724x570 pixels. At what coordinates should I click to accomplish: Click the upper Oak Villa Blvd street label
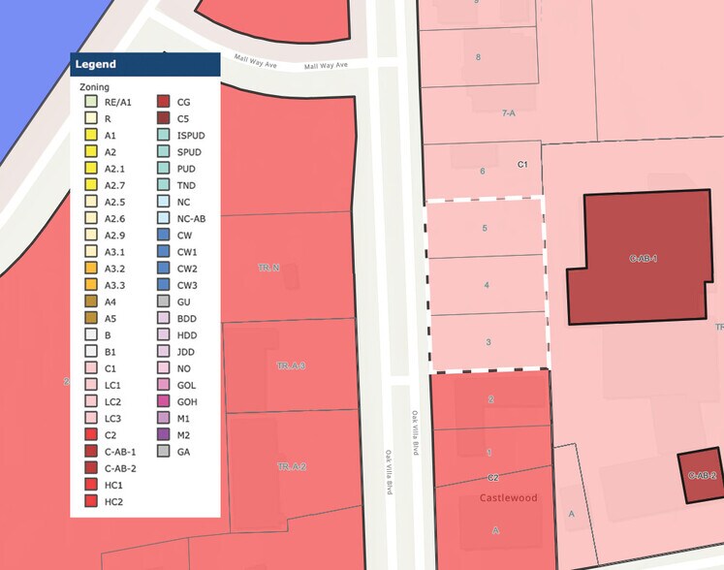[415, 432]
